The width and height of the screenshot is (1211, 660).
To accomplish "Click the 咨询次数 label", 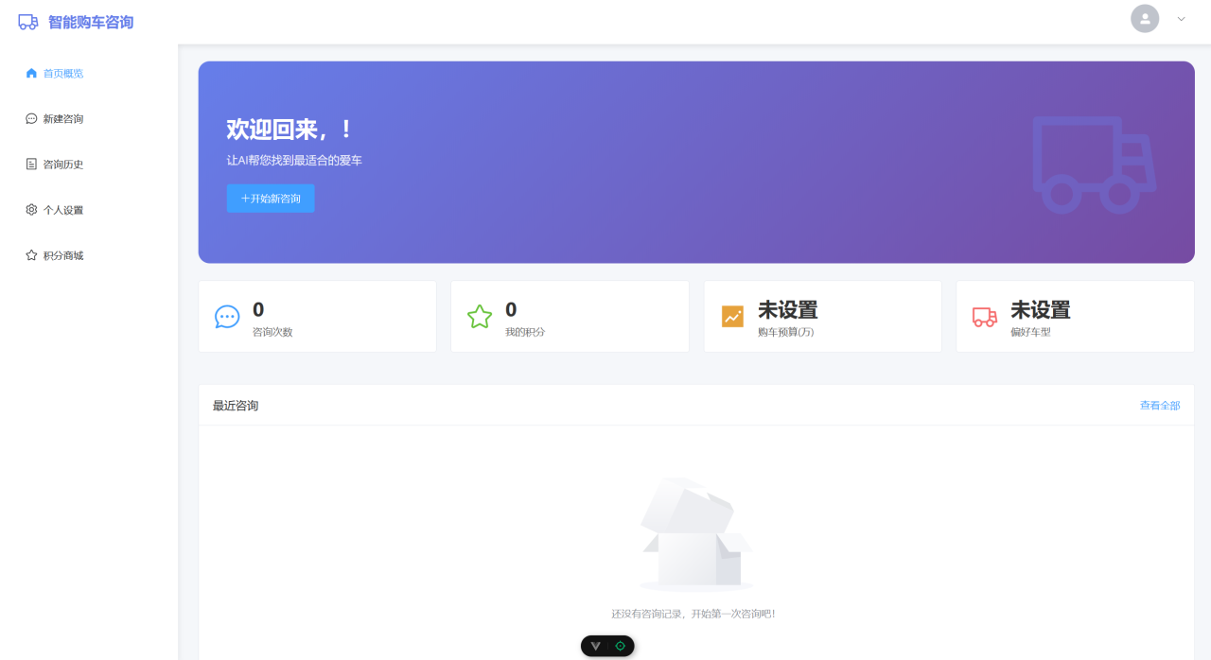I will [x=272, y=332].
